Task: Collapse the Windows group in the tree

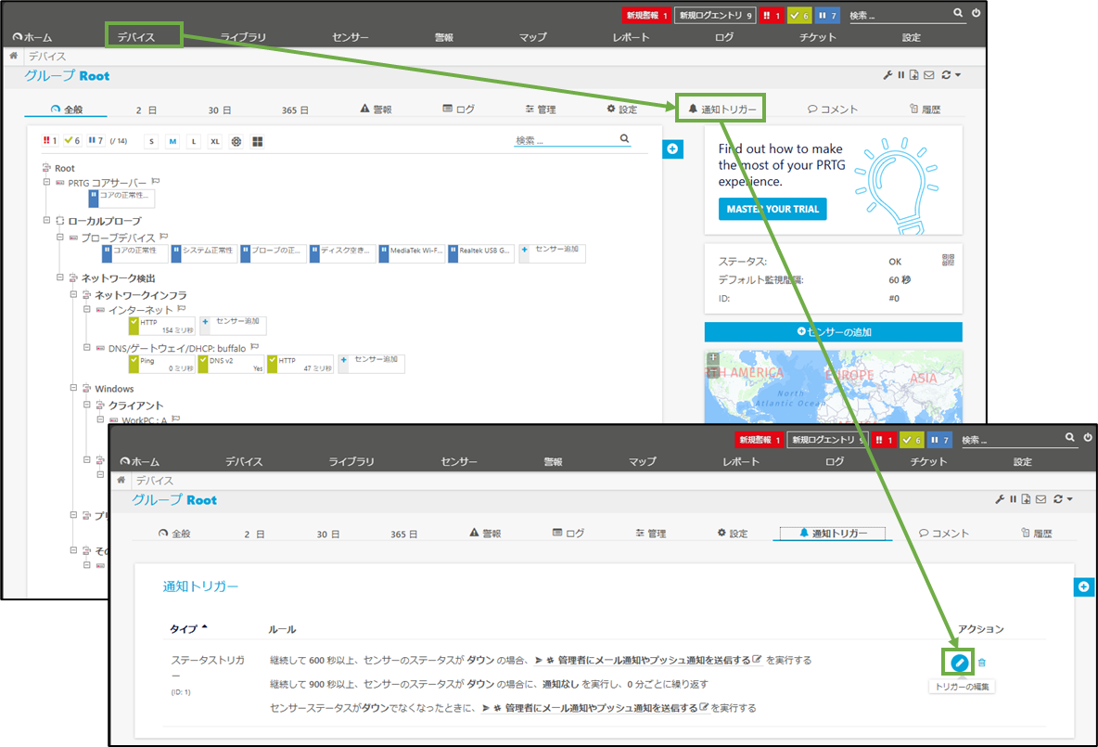Action: point(72,388)
